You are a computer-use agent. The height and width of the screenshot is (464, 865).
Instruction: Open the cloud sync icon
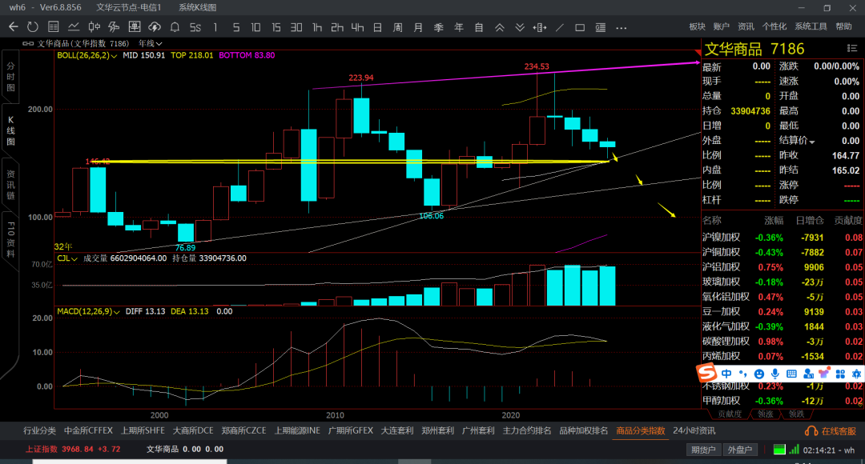tap(155, 27)
